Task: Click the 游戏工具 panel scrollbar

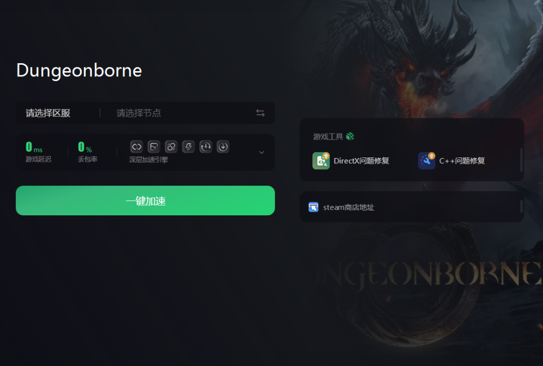Action: 521,160
